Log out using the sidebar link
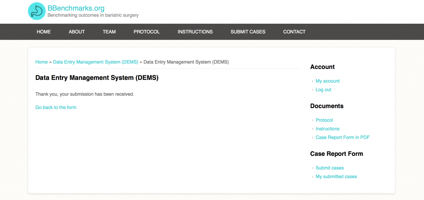 323,90
